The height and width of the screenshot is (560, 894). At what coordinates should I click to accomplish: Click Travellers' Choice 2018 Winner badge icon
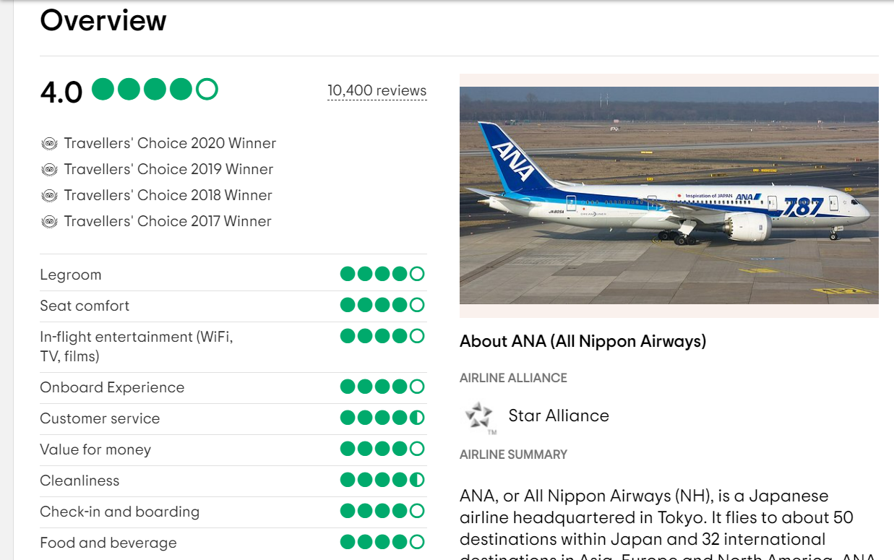(x=49, y=196)
